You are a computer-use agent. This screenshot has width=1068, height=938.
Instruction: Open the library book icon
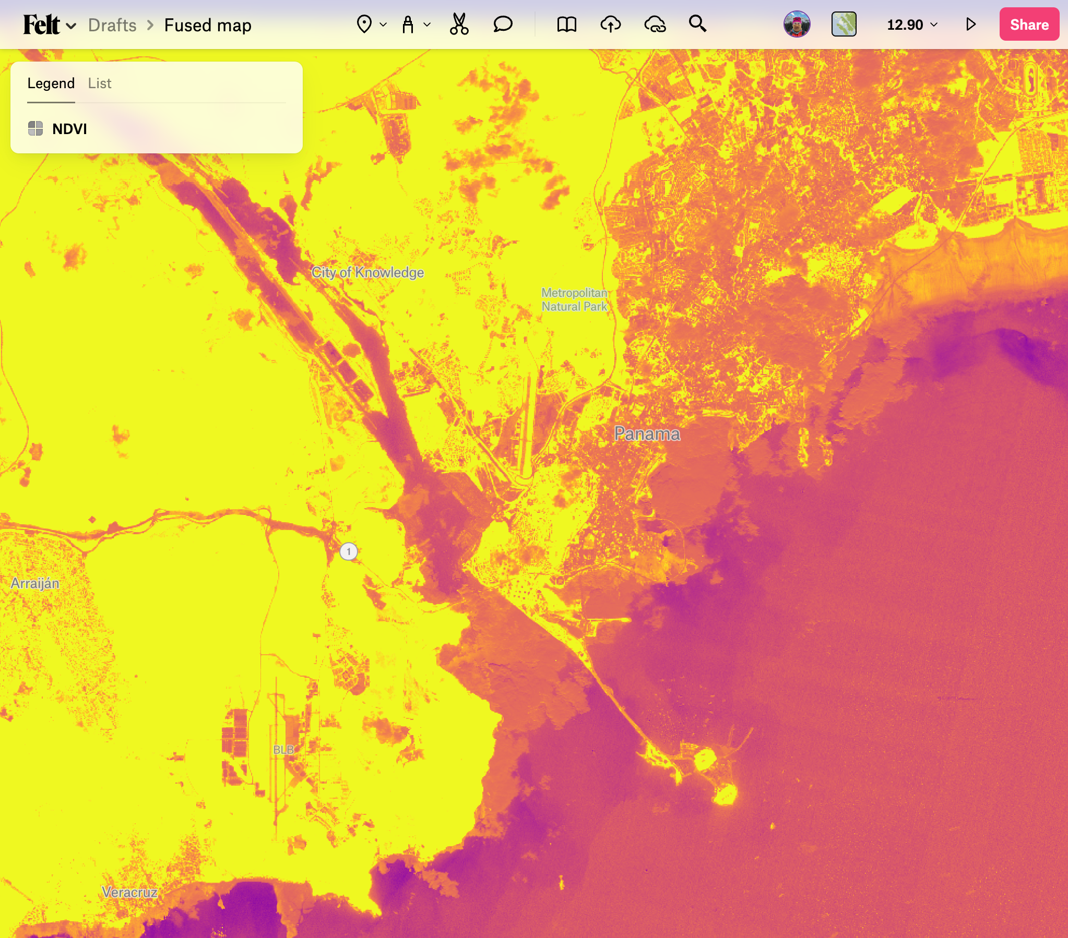click(x=566, y=25)
